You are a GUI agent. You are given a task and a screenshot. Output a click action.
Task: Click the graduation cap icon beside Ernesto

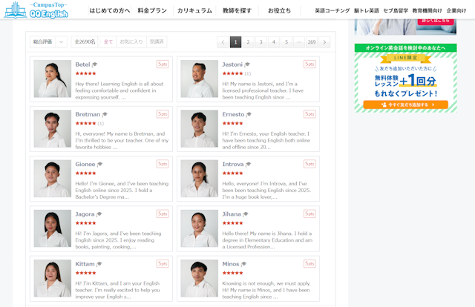[x=249, y=114]
